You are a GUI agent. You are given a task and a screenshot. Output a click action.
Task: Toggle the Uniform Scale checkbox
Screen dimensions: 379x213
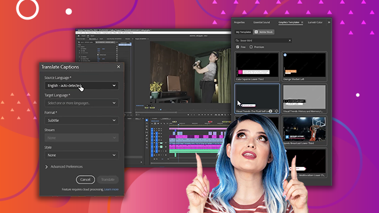click(x=98, y=55)
